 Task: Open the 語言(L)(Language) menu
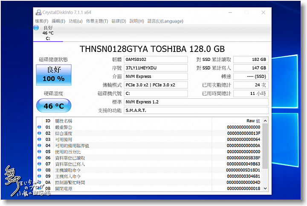(x=165, y=21)
